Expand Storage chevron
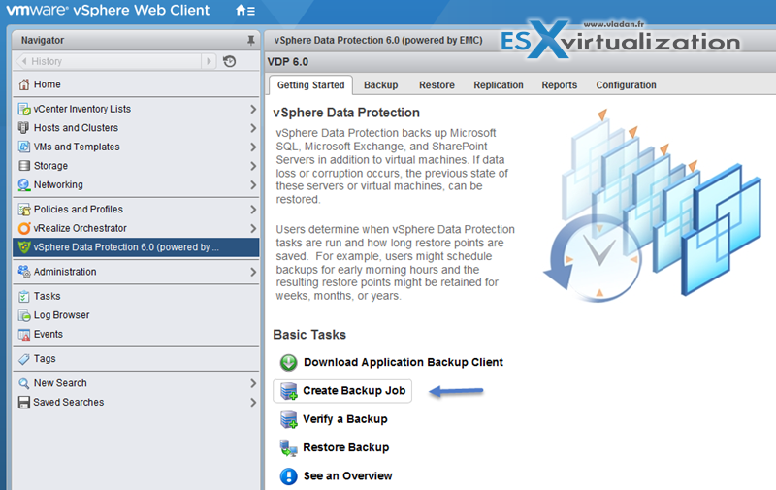 [253, 166]
